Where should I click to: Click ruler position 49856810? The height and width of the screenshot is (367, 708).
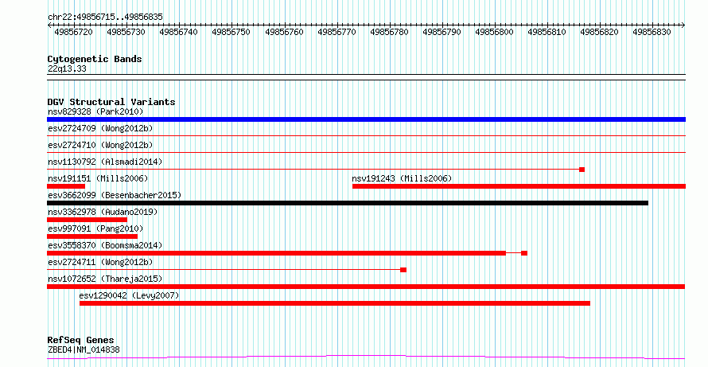[547, 32]
